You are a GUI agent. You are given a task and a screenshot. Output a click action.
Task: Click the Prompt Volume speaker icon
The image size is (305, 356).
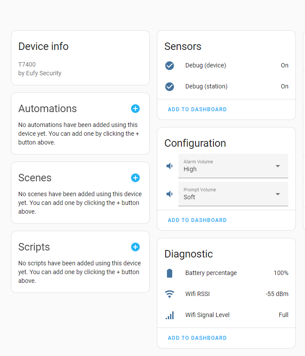(x=170, y=194)
